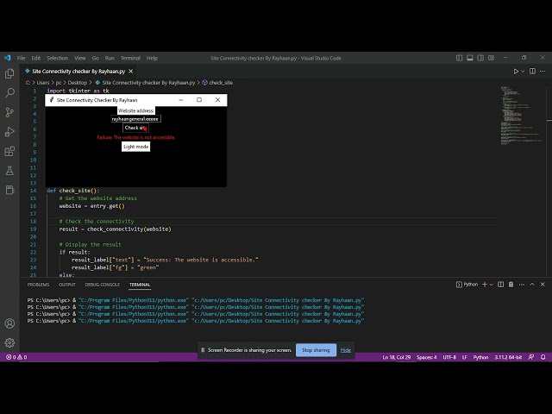Viewport: 552px width, 414px height.
Task: Click the Hide link in sharing bar
Action: (x=345, y=350)
